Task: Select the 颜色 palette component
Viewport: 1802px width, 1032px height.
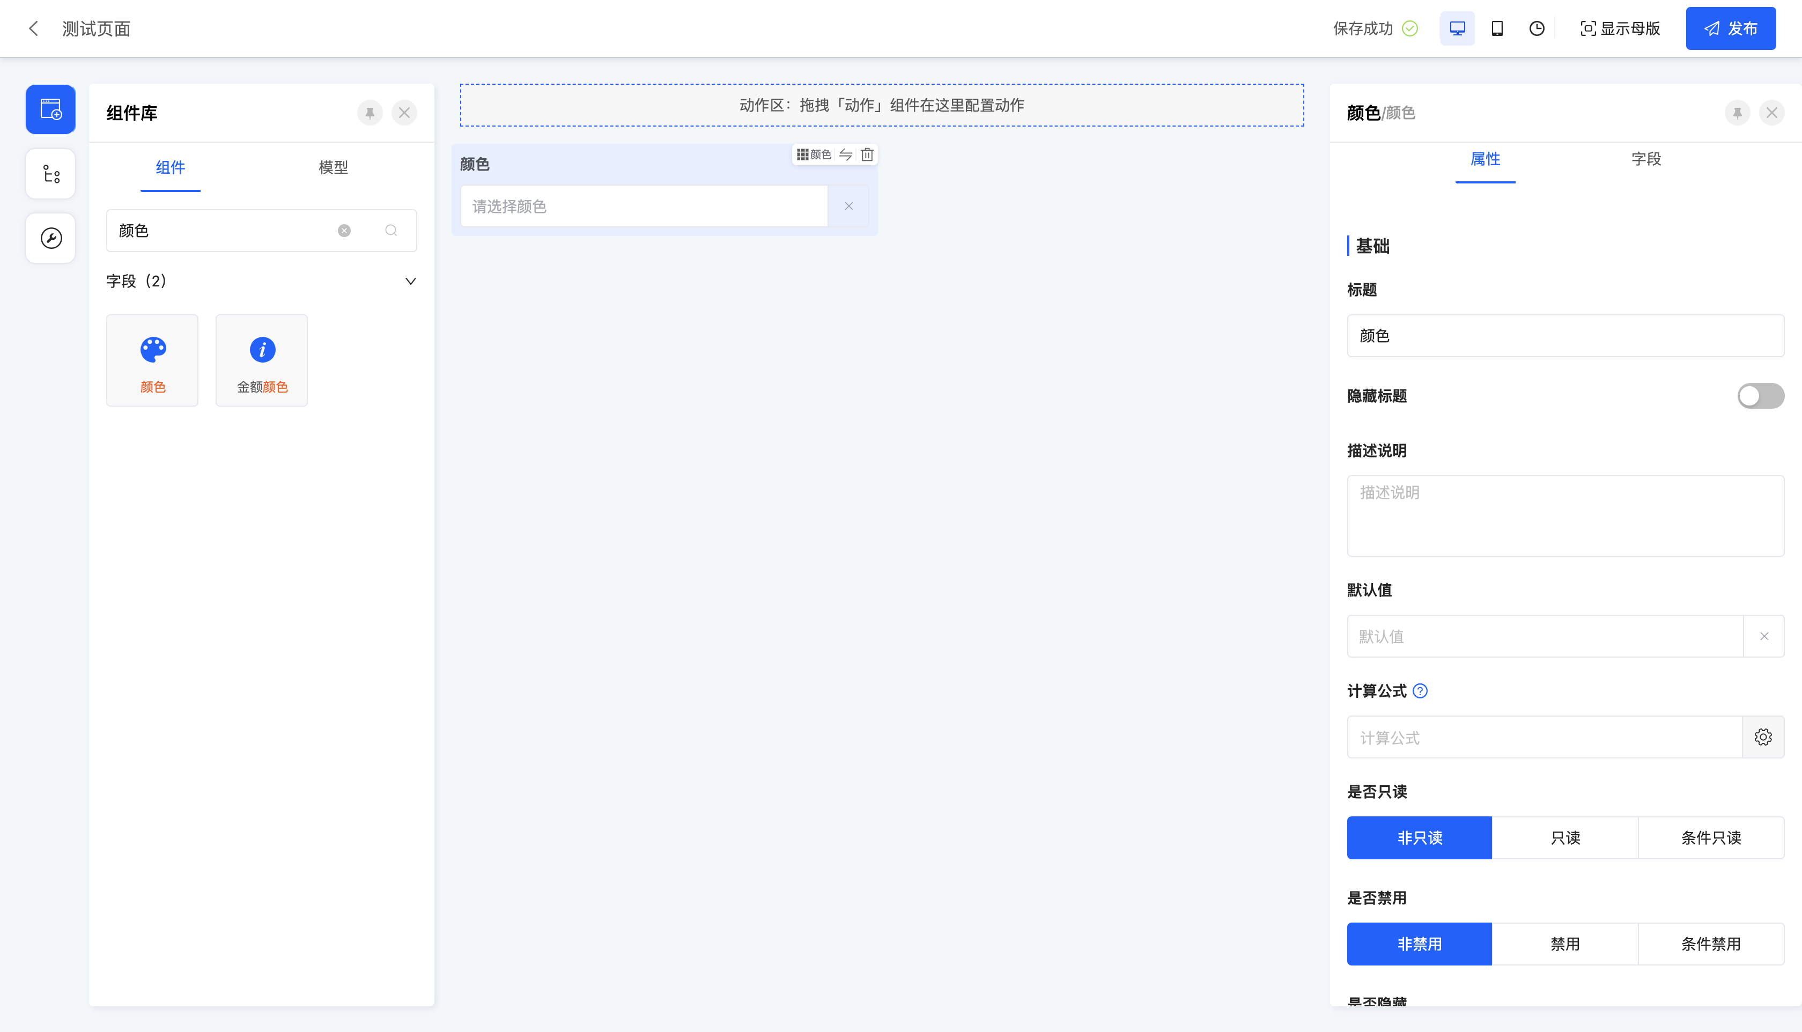Action: tap(152, 360)
